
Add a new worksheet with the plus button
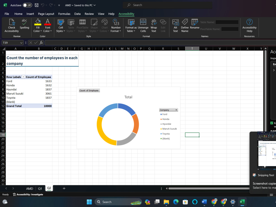(64, 188)
